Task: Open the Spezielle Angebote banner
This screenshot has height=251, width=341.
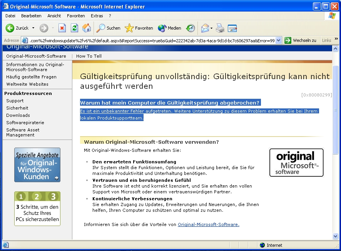Action: click(x=37, y=165)
